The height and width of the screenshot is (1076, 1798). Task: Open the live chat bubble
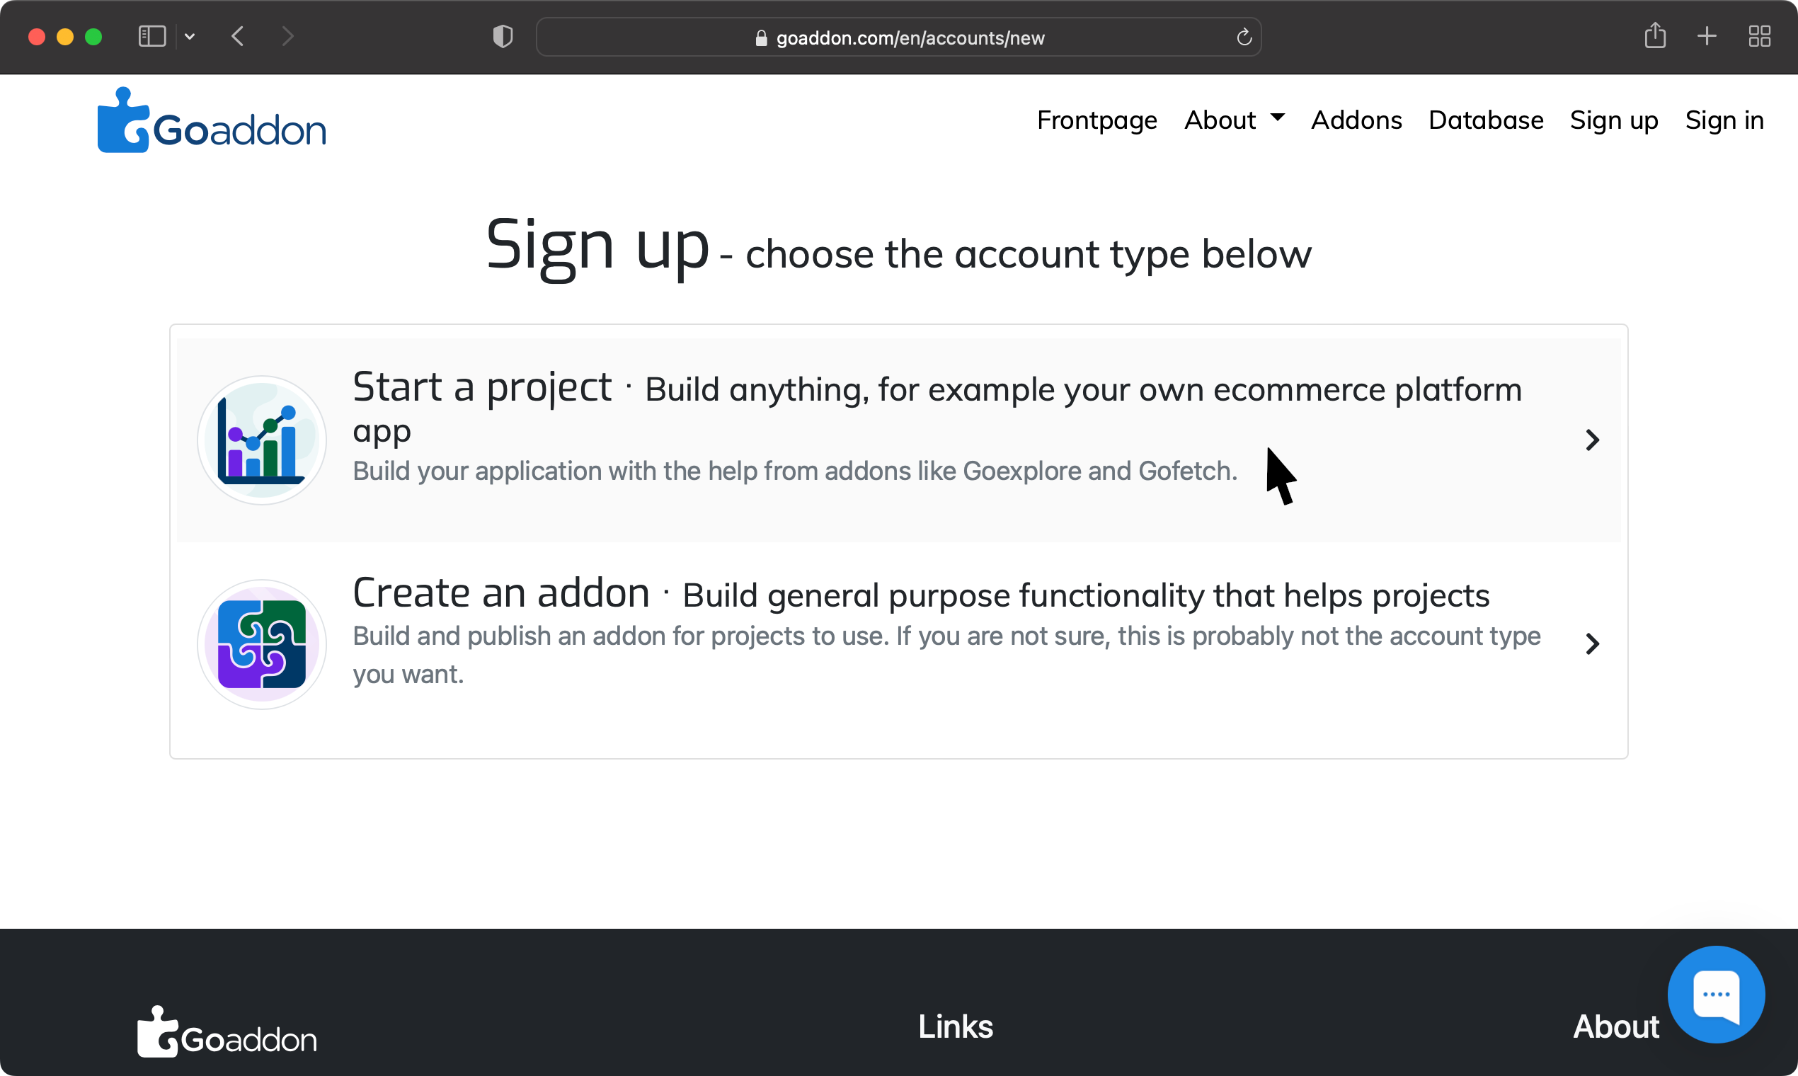pyautogui.click(x=1716, y=994)
